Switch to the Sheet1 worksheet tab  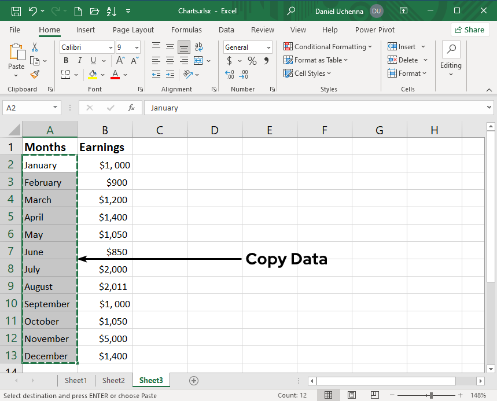pyautogui.click(x=76, y=380)
